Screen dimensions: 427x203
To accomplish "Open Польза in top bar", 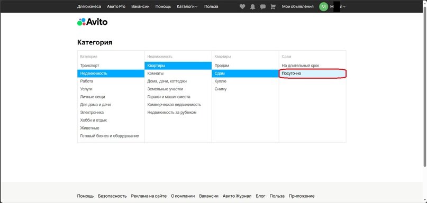I will [211, 6].
